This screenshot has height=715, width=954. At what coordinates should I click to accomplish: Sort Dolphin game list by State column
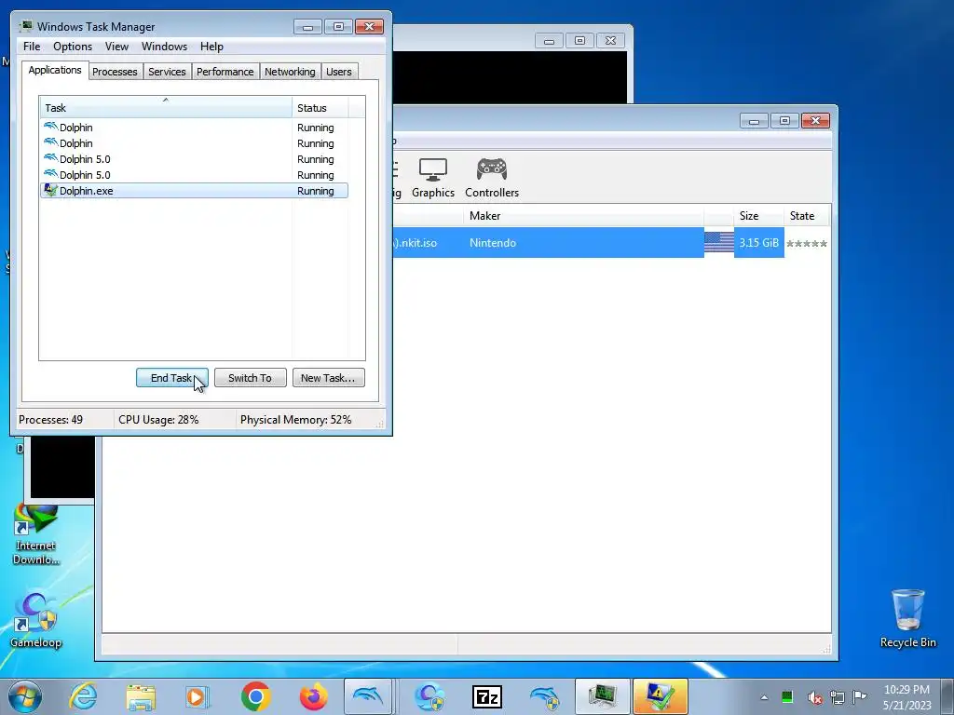pyautogui.click(x=807, y=216)
